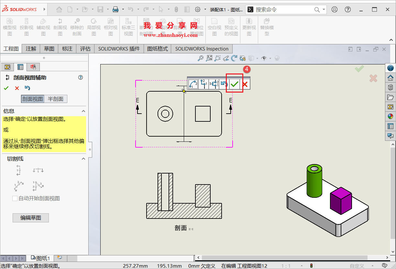Switch to the SOLIDWORKS 插件 tab
The image size is (396, 269).
click(119, 49)
